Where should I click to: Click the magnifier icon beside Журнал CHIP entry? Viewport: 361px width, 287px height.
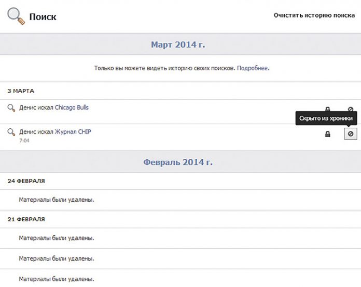point(11,132)
